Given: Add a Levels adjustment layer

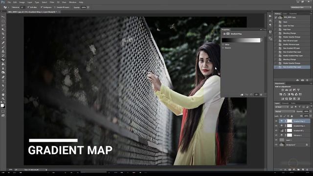Looking at the screenshot, I should (287, 90).
